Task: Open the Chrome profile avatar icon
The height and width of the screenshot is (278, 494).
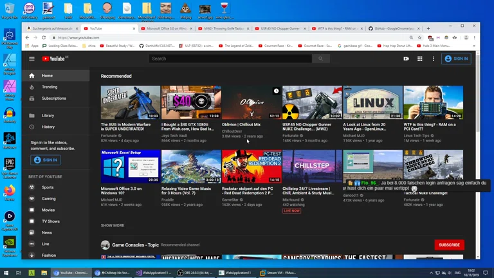Action: pos(466,37)
